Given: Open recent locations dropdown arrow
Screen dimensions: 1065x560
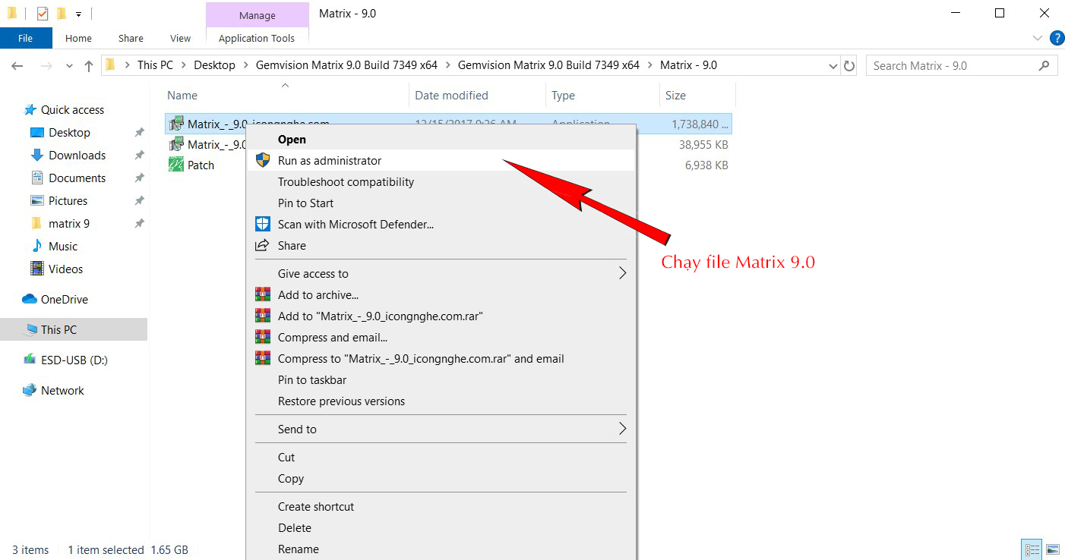Looking at the screenshot, I should (70, 66).
